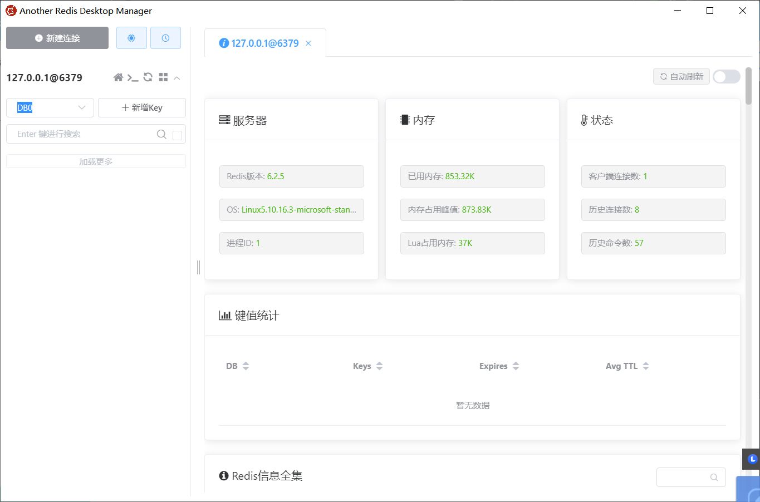Close the 127.0.0.1@6379 tab
Image resolution: width=760 pixels, height=502 pixels.
click(x=308, y=43)
